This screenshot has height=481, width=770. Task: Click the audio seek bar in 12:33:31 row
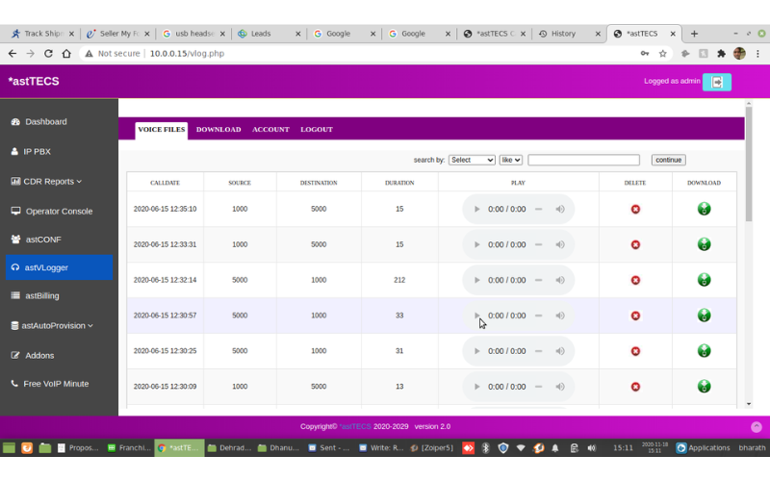(539, 244)
